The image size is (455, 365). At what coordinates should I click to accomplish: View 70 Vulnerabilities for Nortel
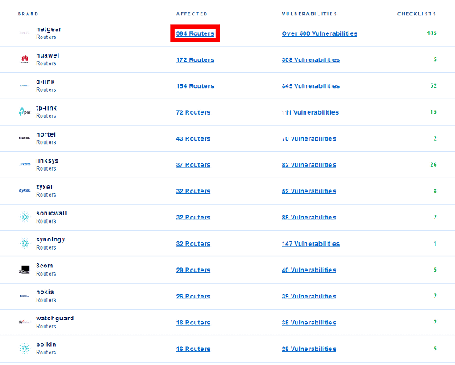coord(309,138)
